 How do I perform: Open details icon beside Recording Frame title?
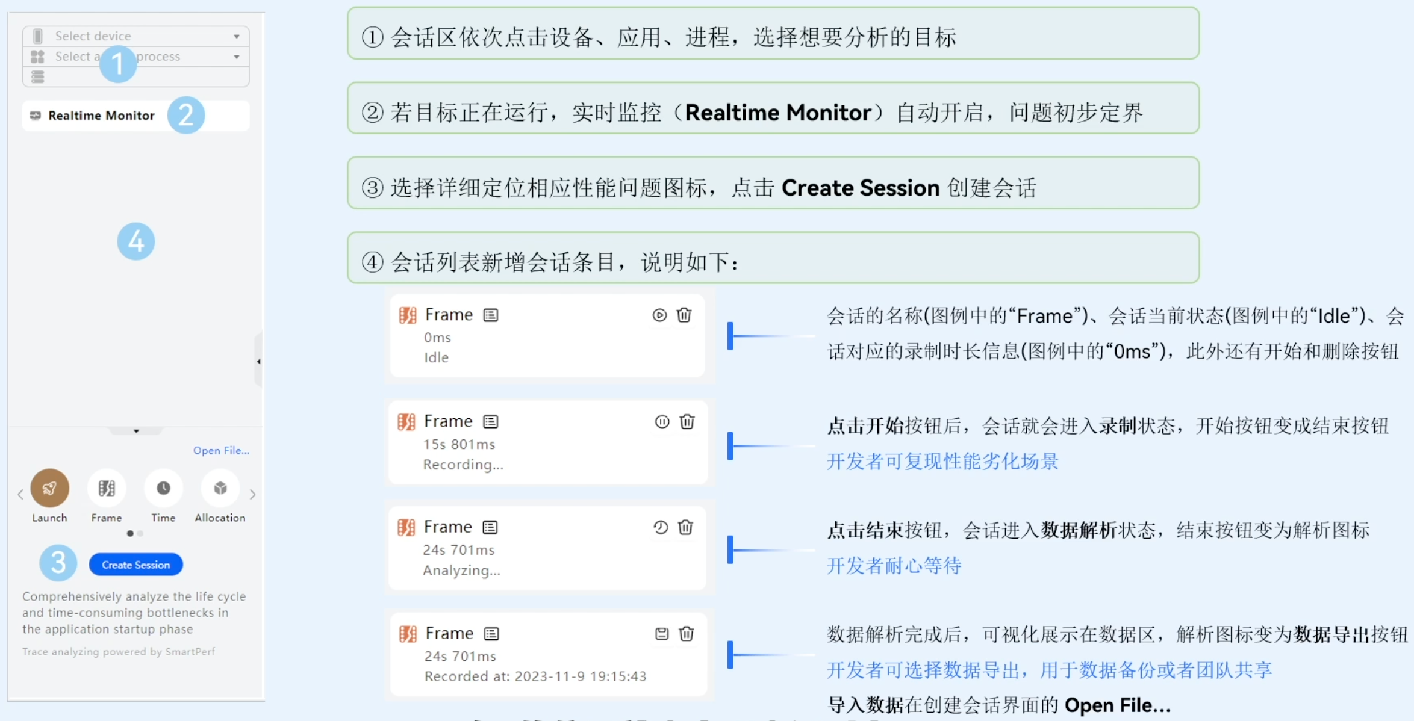click(491, 422)
